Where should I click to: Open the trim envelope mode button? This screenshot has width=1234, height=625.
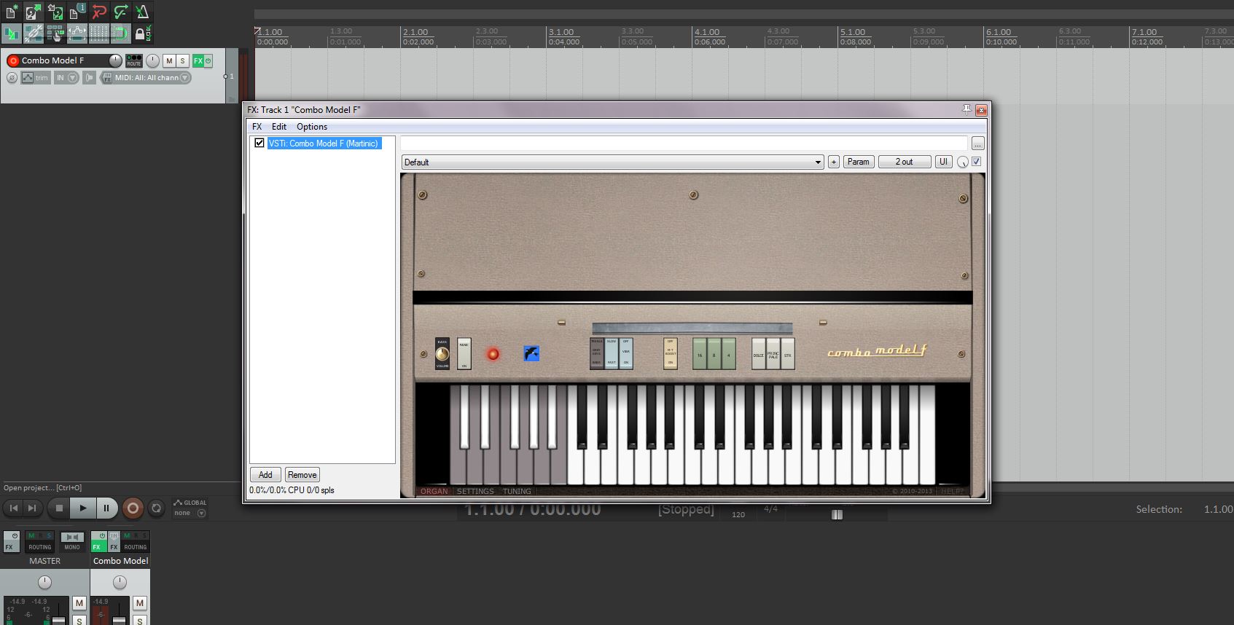[36, 78]
